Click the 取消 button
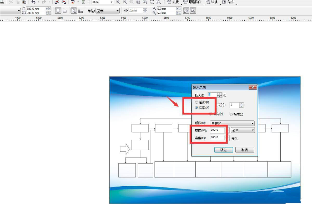 click(245, 150)
